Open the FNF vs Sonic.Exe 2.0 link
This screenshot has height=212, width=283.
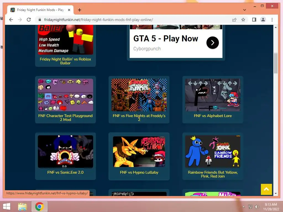point(65,172)
